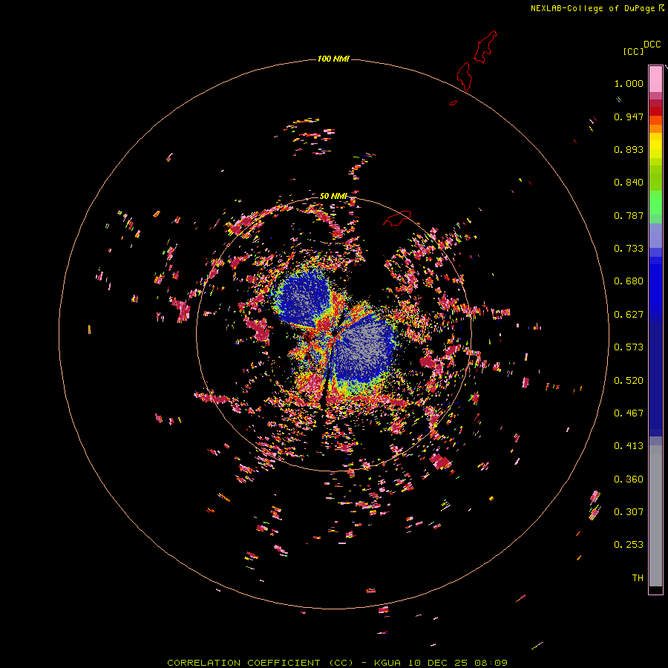
Task: Click the 0.840 scale value
Action: point(629,183)
